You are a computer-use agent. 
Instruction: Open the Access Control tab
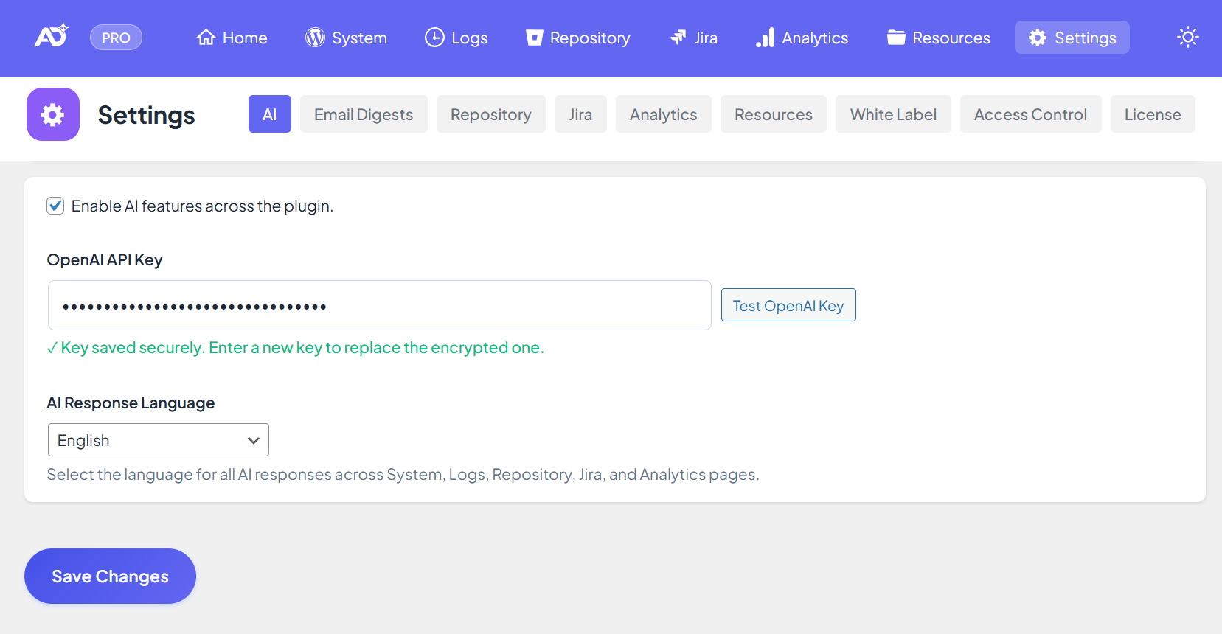point(1030,114)
